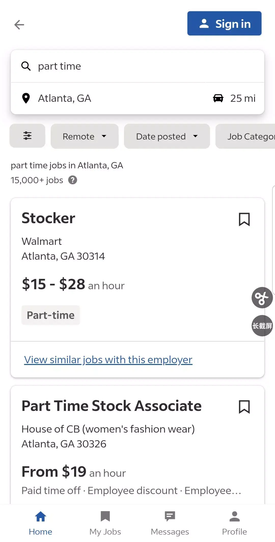
Task: Open the filter sliders icon
Action: (27, 136)
